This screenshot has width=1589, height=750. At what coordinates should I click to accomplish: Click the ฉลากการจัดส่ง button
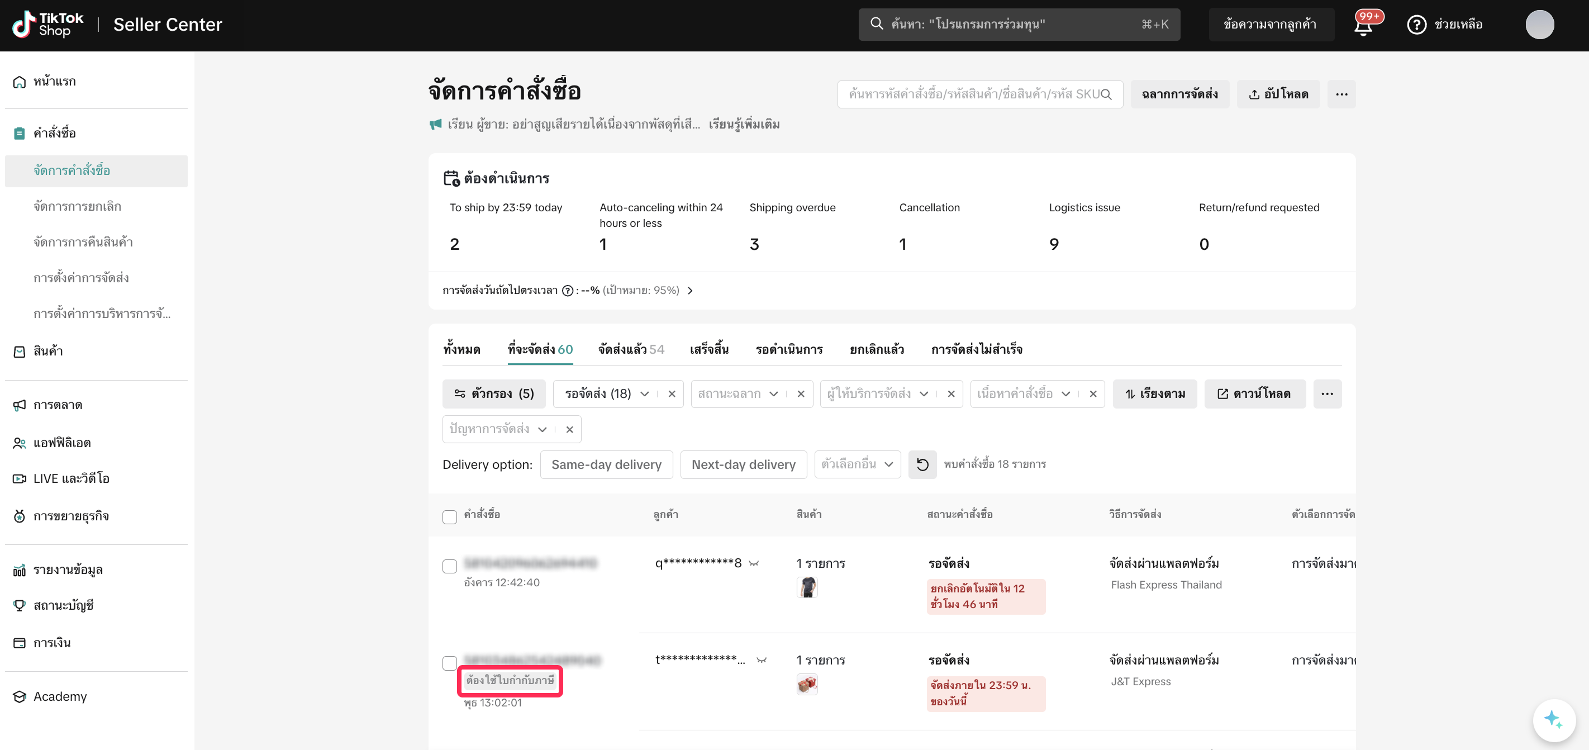point(1179,94)
